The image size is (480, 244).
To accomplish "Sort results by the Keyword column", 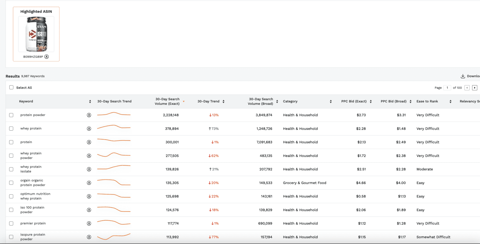I will pos(90,101).
